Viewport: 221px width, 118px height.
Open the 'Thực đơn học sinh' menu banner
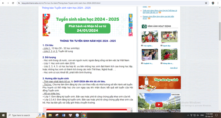159,83
